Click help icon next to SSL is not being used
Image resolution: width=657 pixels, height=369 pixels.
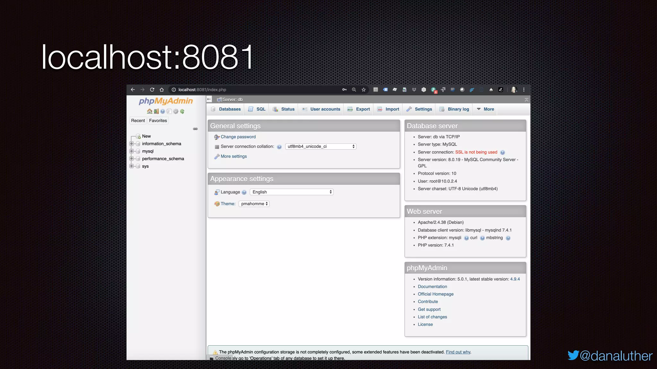click(503, 152)
